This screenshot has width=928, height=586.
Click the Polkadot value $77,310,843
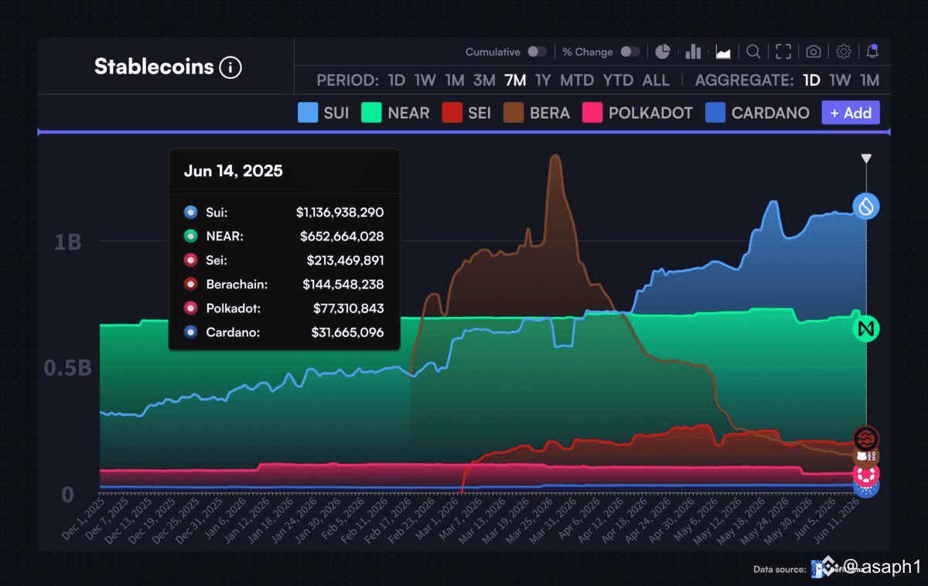tap(348, 308)
